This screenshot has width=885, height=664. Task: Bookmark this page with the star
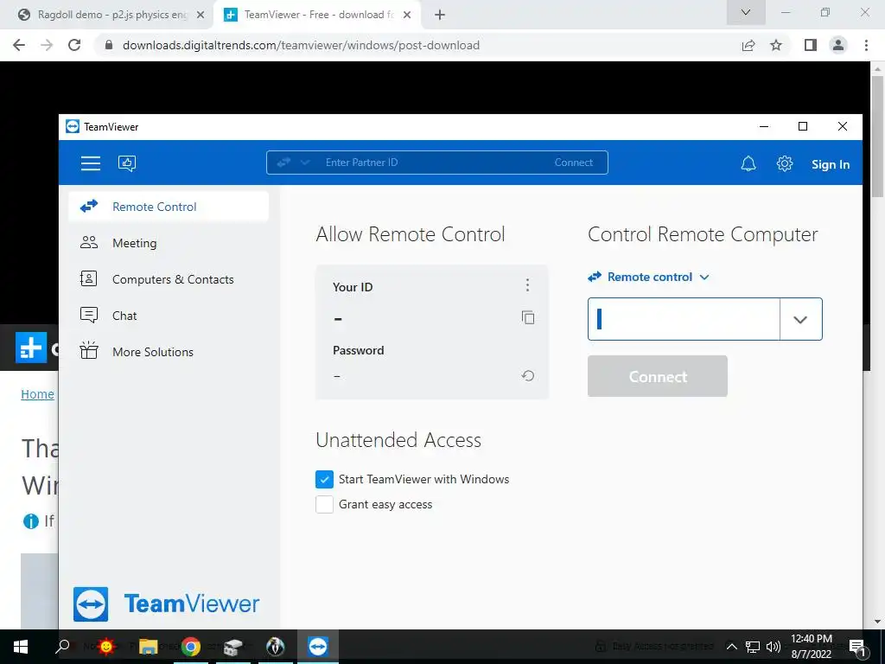776,45
